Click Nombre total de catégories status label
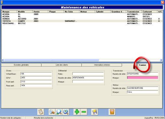The width and height of the screenshot is (165, 119). tap(11, 118)
